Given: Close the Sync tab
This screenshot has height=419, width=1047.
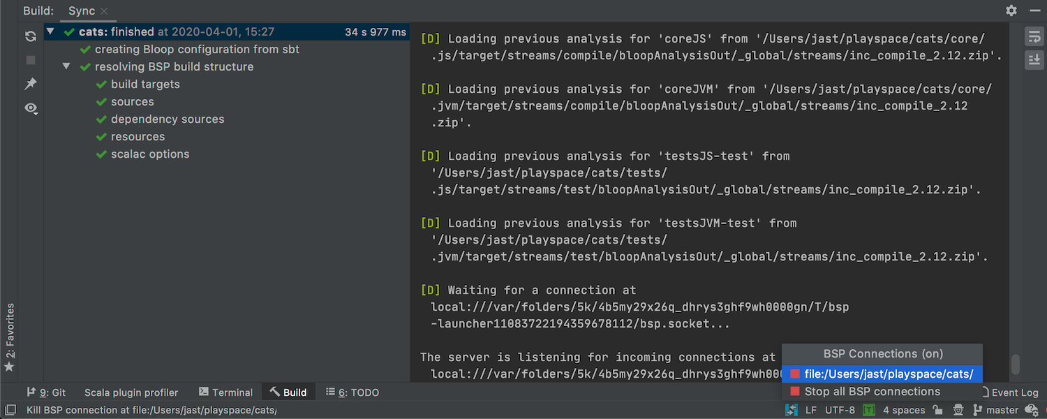Looking at the screenshot, I should point(104,11).
